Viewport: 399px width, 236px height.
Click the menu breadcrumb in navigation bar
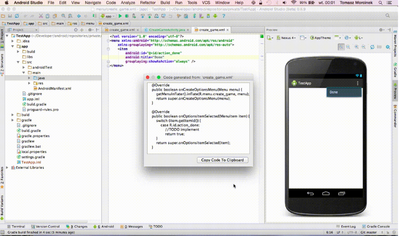click(88, 23)
